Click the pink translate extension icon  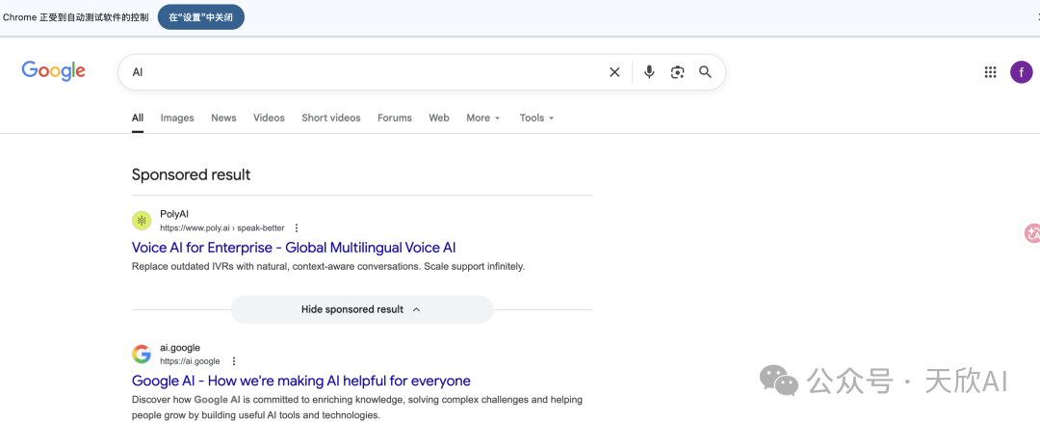[x=1032, y=233]
